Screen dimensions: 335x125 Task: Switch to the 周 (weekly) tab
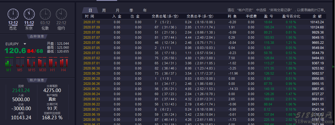coord(104,10)
